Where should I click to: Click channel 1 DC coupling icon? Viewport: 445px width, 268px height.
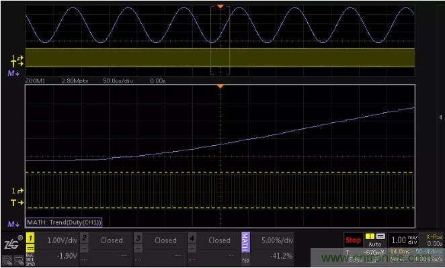[x=30, y=248]
